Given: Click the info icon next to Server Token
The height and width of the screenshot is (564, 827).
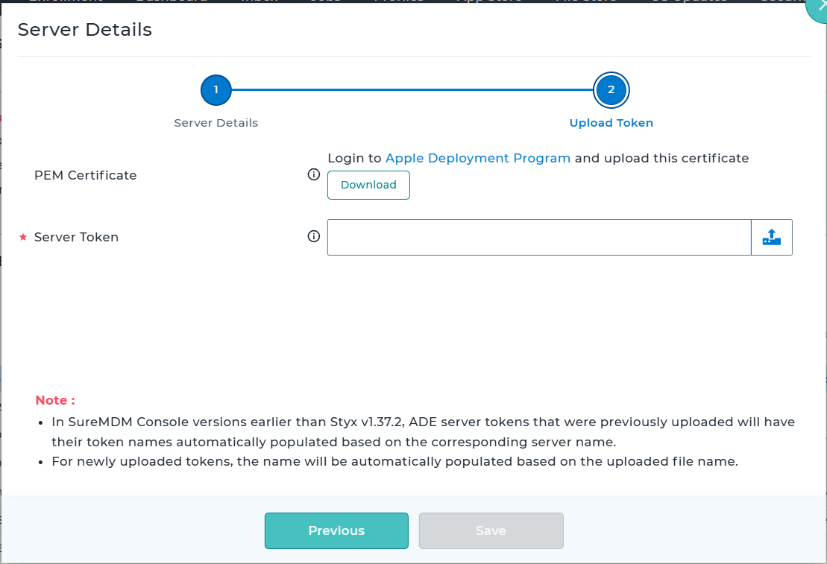Looking at the screenshot, I should [314, 236].
